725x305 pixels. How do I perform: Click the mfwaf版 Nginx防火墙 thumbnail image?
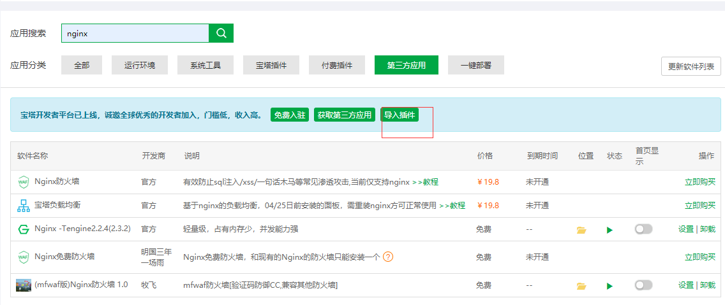coord(23,285)
